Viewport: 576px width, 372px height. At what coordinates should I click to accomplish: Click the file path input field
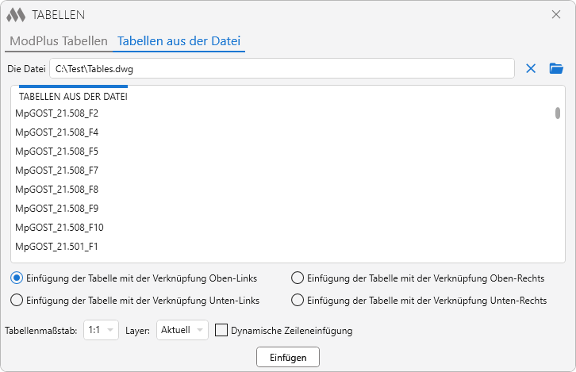click(282, 69)
